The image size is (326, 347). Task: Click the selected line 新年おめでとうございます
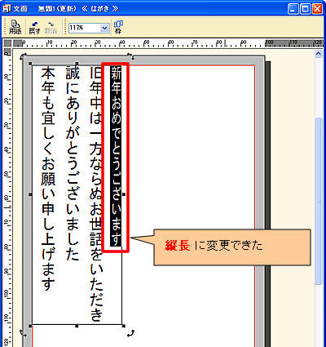[116, 155]
